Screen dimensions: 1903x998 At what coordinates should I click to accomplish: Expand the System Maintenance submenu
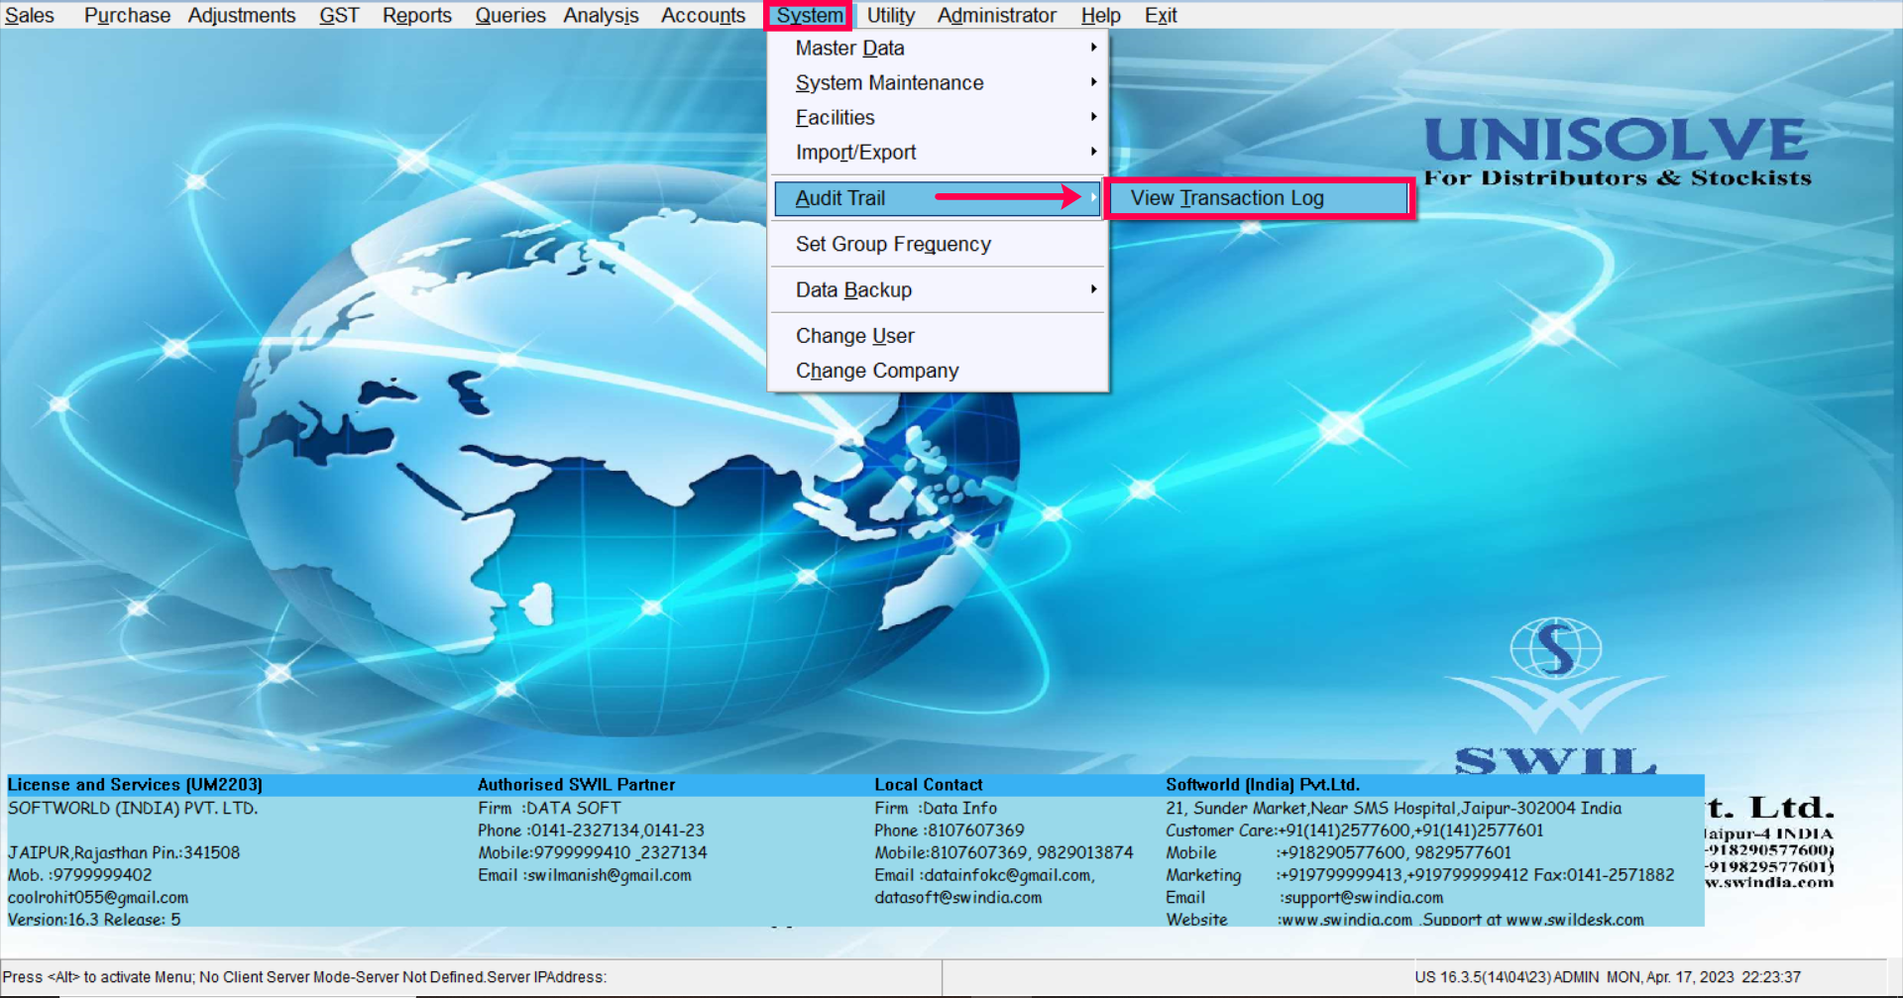point(938,82)
